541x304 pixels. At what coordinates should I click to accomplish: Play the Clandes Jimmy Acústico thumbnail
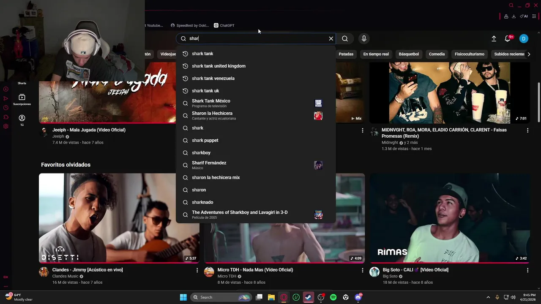tap(119, 218)
